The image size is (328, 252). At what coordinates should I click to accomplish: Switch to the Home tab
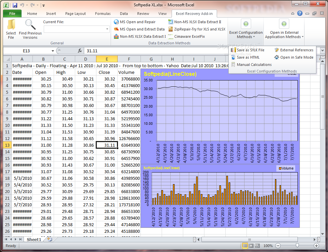click(x=32, y=14)
